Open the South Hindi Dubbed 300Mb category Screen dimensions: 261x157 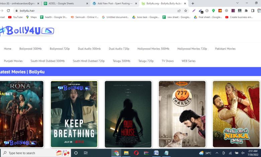pos(48,61)
